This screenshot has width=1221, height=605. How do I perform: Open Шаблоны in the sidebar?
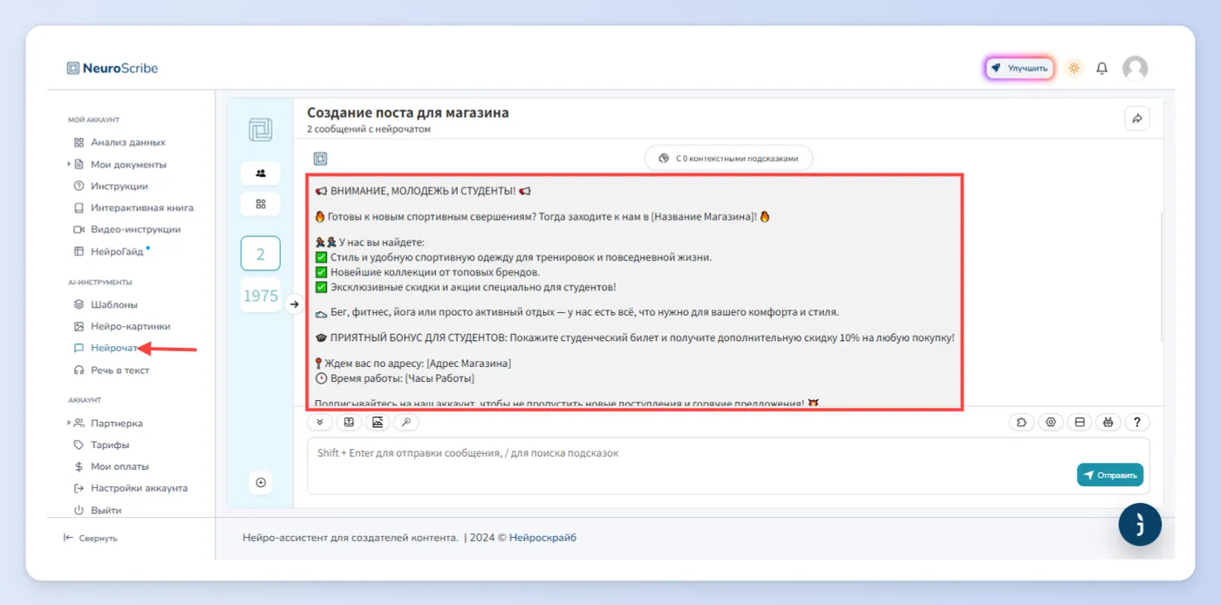[x=106, y=304]
